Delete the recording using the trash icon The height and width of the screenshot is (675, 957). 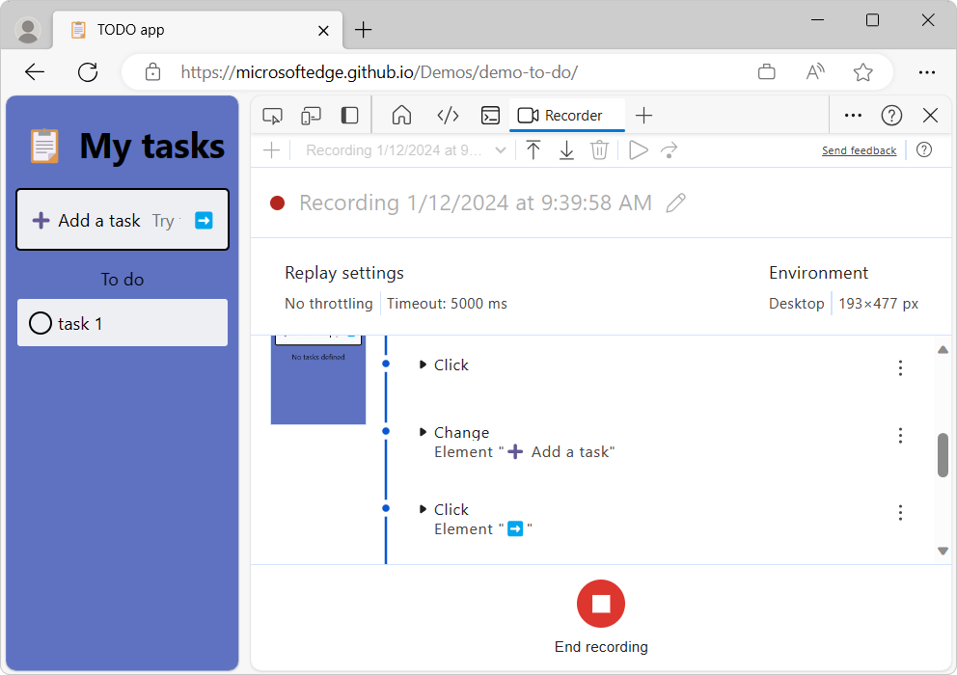click(x=599, y=149)
